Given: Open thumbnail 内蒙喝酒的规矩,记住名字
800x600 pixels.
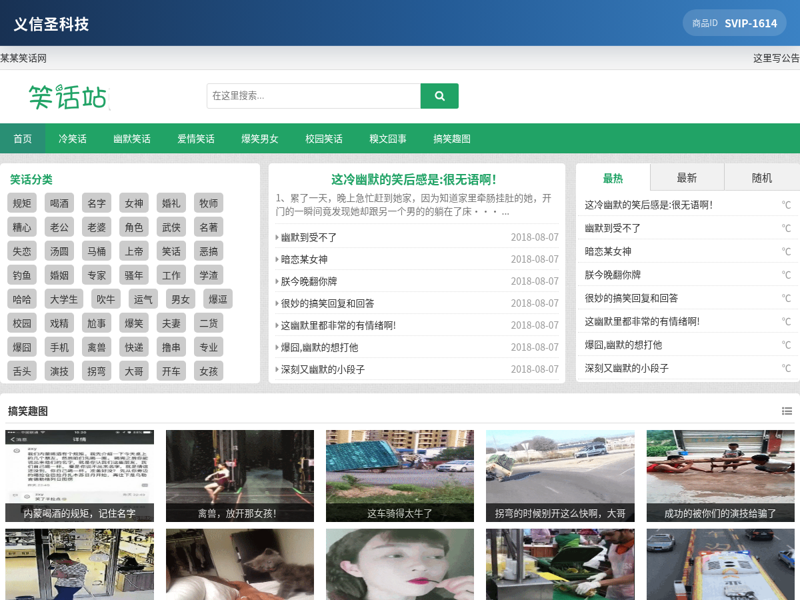Looking at the screenshot, I should tap(79, 476).
